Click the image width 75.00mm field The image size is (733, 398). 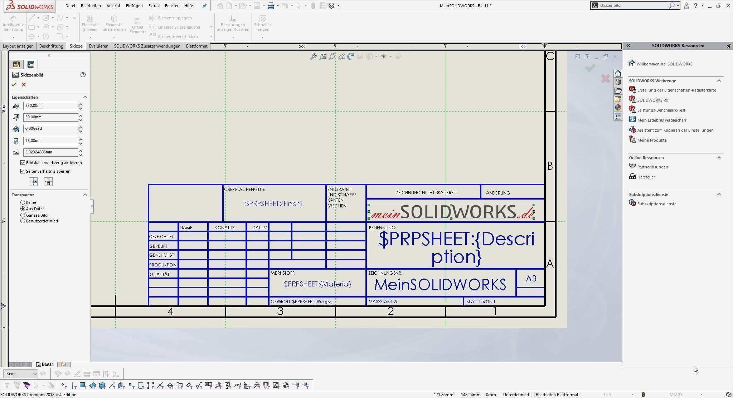[x=50, y=141]
